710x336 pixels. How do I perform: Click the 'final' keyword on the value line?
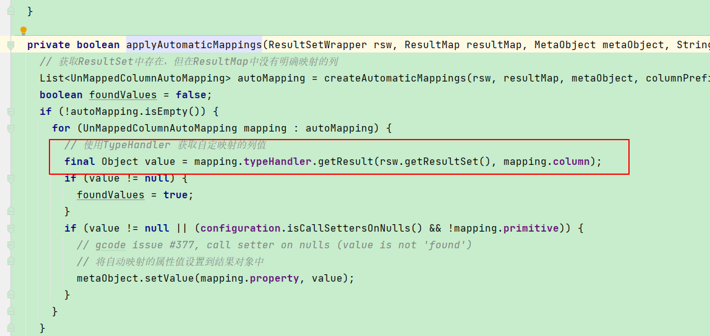80,161
